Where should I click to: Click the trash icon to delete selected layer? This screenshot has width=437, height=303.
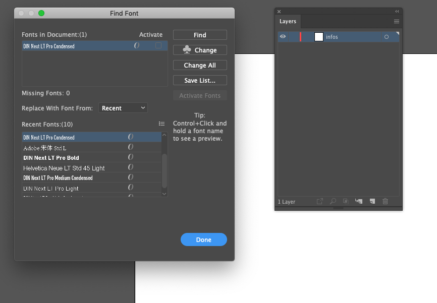pos(385,201)
